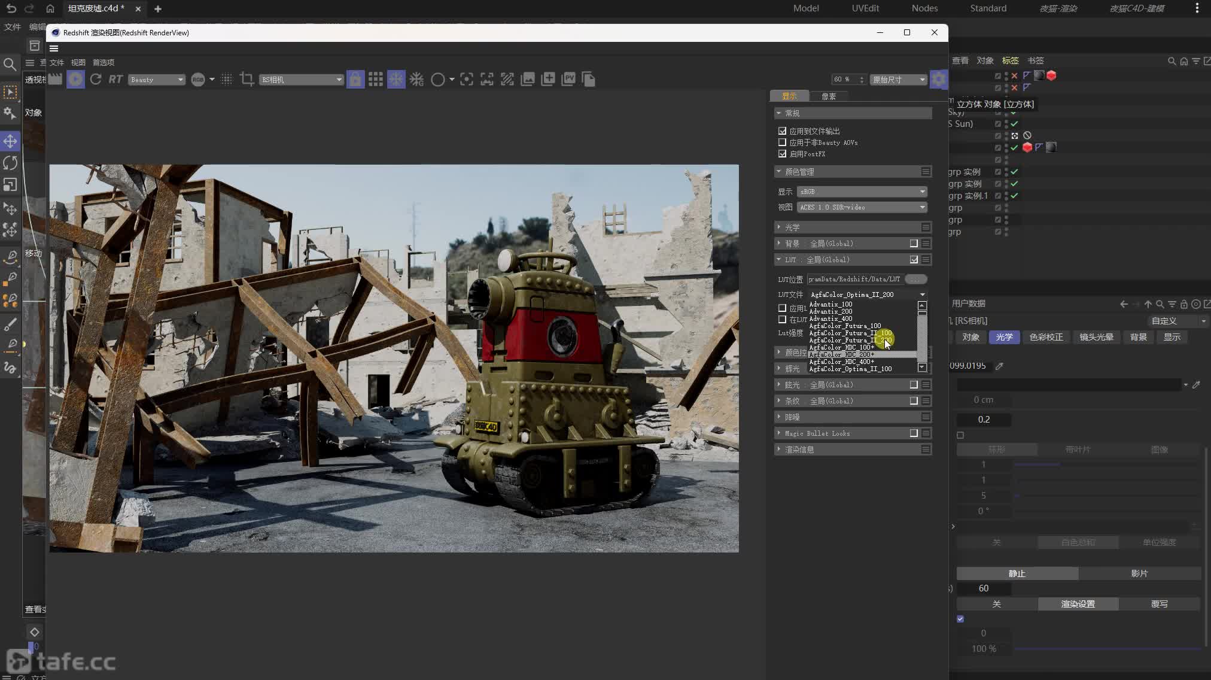Toggle the Magic Bullet Looks checkbox
The height and width of the screenshot is (680, 1211).
(914, 433)
